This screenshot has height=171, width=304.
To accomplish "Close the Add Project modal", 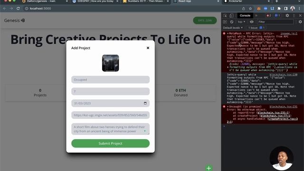I will 148,48.
